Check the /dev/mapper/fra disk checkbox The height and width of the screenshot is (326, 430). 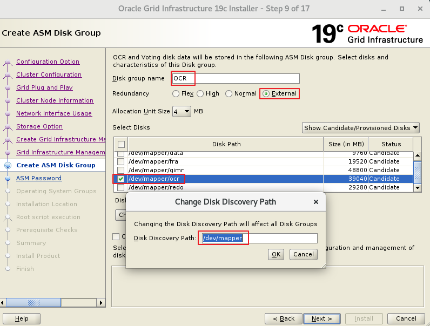point(121,161)
